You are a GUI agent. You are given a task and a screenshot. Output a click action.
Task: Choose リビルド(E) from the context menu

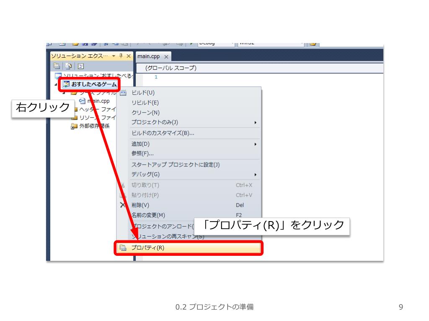[x=189, y=103]
